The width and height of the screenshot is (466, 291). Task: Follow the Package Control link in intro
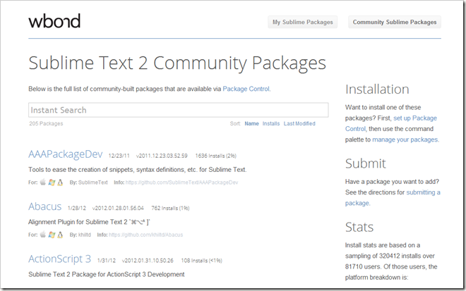click(x=246, y=89)
